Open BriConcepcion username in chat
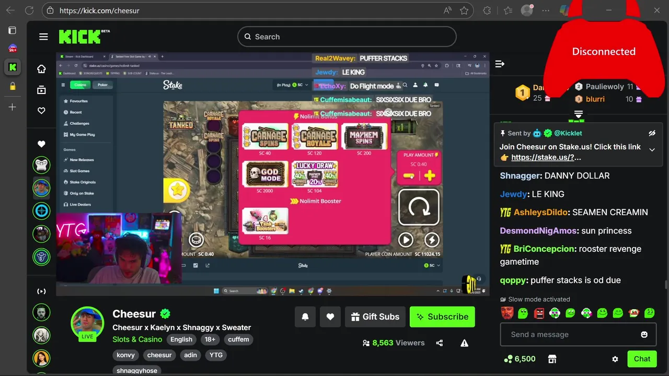The height and width of the screenshot is (376, 669). [x=543, y=249]
